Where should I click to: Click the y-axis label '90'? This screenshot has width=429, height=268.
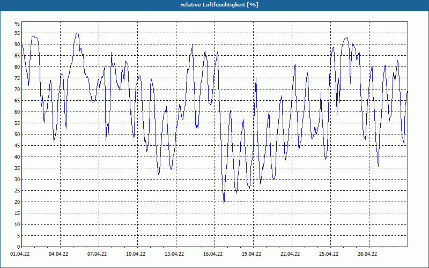pyautogui.click(x=17, y=44)
